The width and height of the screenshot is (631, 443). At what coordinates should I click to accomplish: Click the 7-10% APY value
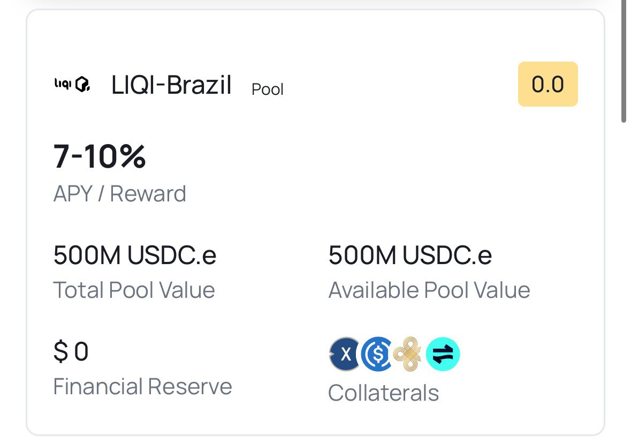(100, 156)
